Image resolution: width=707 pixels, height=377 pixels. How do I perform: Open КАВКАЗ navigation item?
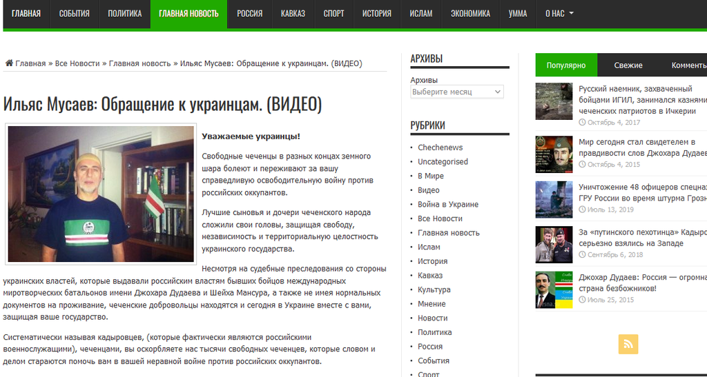pyautogui.click(x=293, y=14)
